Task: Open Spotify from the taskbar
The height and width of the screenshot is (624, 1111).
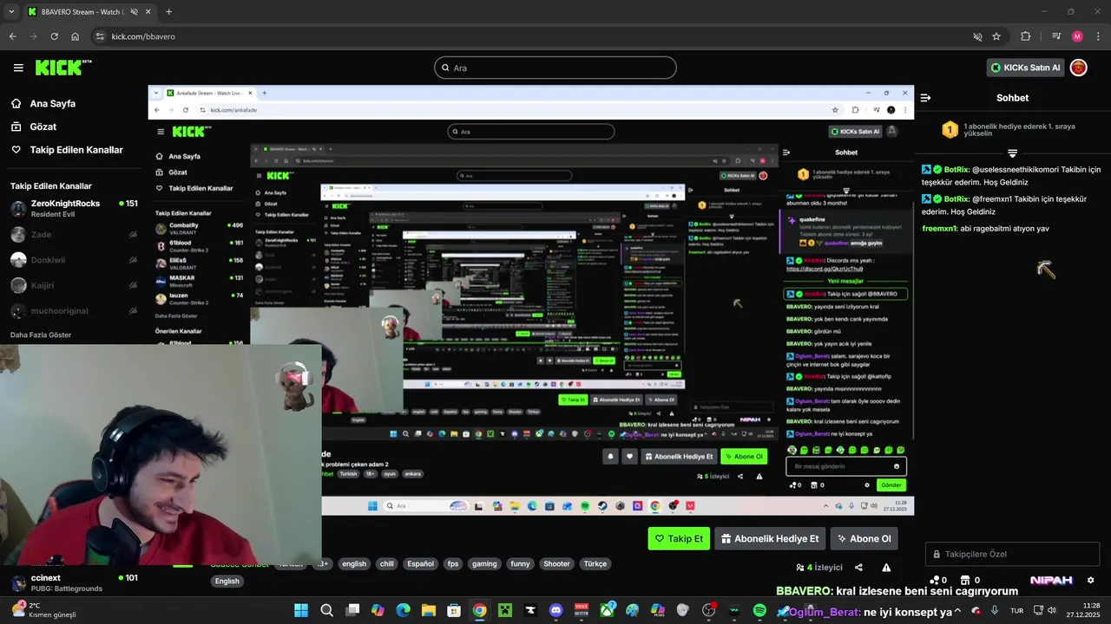Action: pos(759,610)
